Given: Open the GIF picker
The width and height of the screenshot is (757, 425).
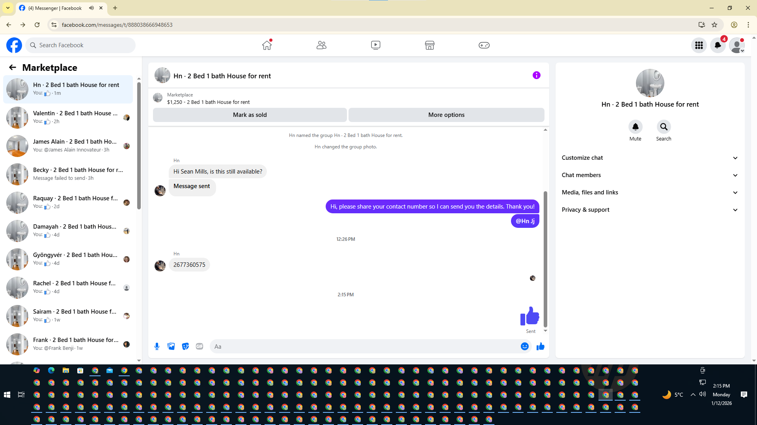Looking at the screenshot, I should pyautogui.click(x=200, y=346).
